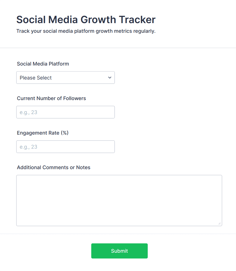Click the textarea resize handle in its corner
236x271 pixels.
coord(219,224)
